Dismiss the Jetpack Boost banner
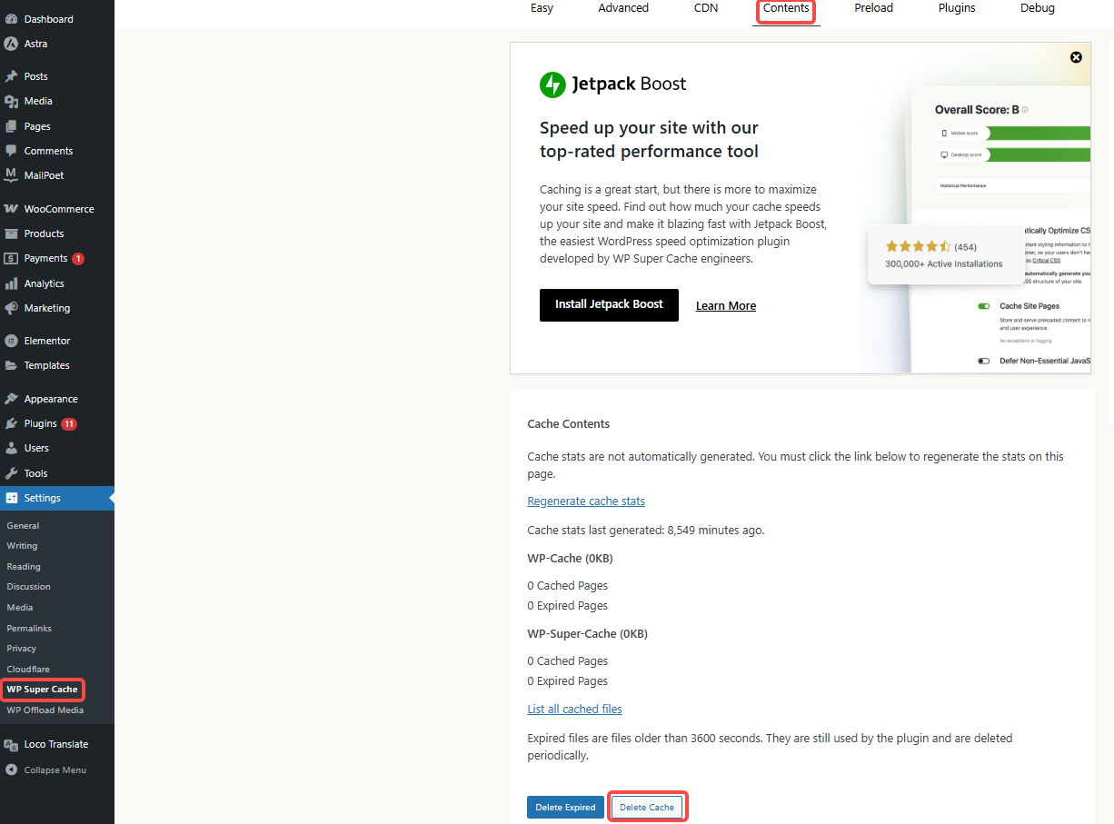1114x824 pixels. coord(1076,57)
